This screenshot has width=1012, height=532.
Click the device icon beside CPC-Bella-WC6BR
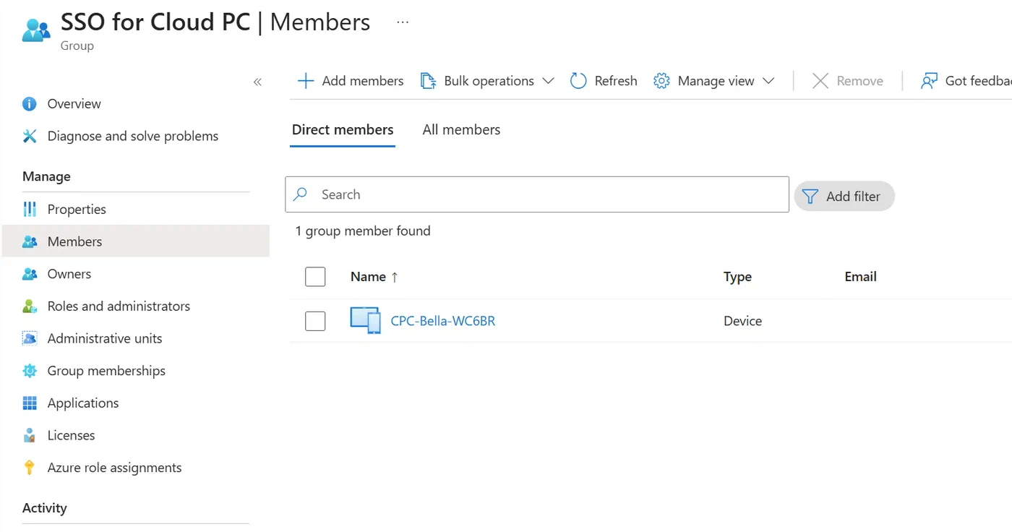click(x=366, y=320)
